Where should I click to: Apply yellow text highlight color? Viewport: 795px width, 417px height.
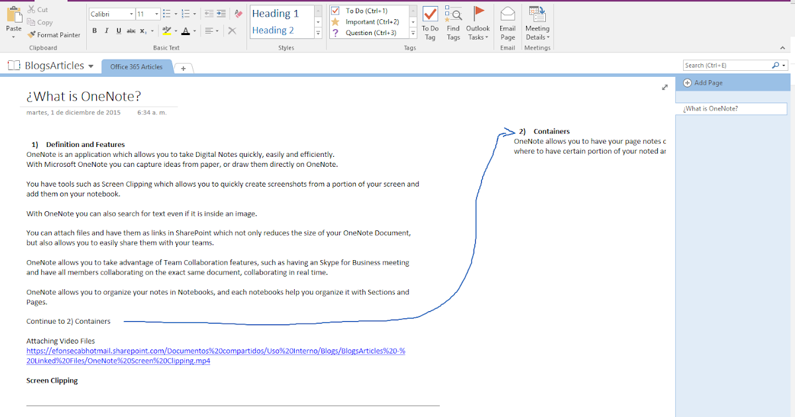pyautogui.click(x=166, y=31)
